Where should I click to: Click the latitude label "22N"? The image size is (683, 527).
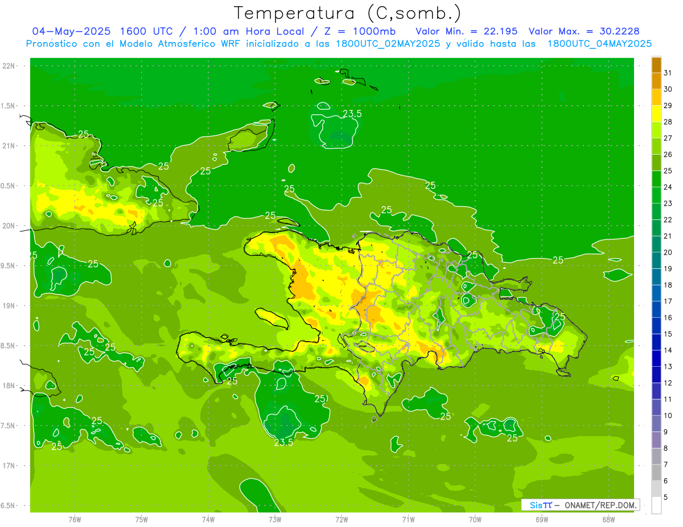pos(9,65)
